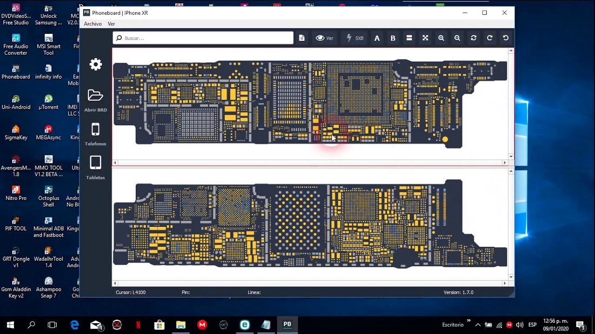Open settings gear in Phoneboard sidebar
Screen dimensions: 595x334
(95, 64)
